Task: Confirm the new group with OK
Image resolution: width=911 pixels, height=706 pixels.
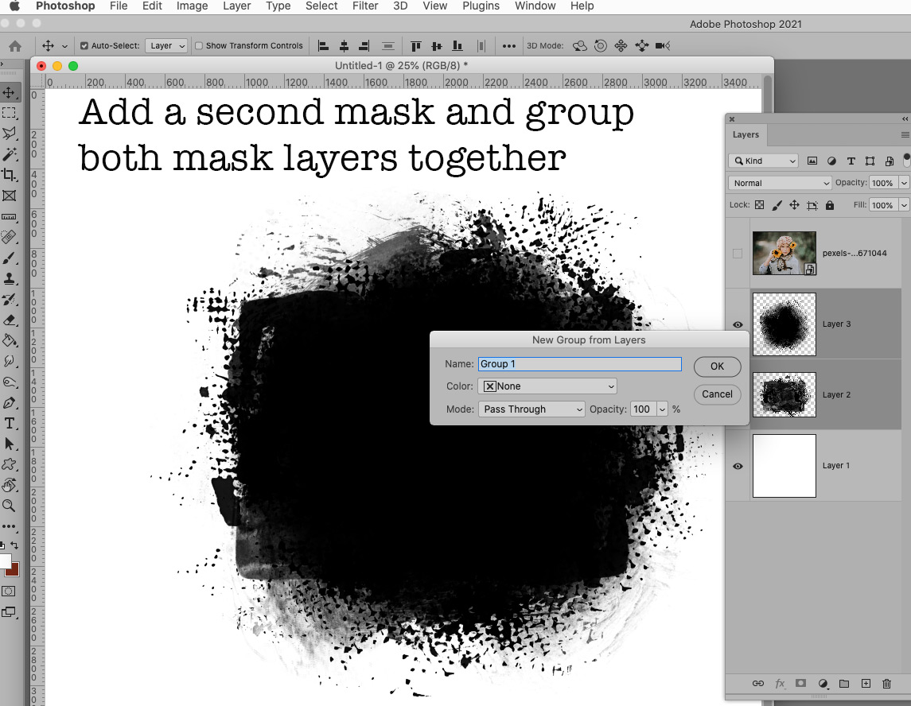Action: [717, 367]
